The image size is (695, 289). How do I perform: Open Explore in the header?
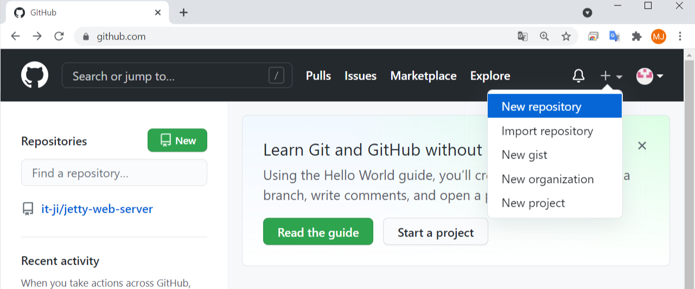(x=490, y=76)
